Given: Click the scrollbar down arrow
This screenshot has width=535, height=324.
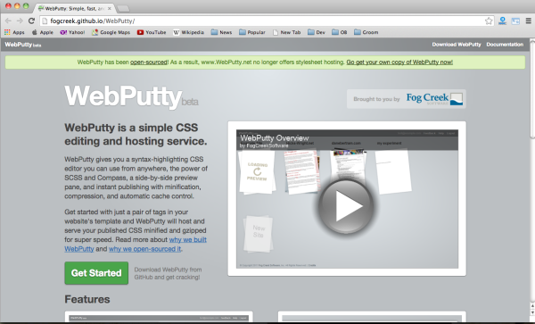Looking at the screenshot, I should (x=532, y=312).
